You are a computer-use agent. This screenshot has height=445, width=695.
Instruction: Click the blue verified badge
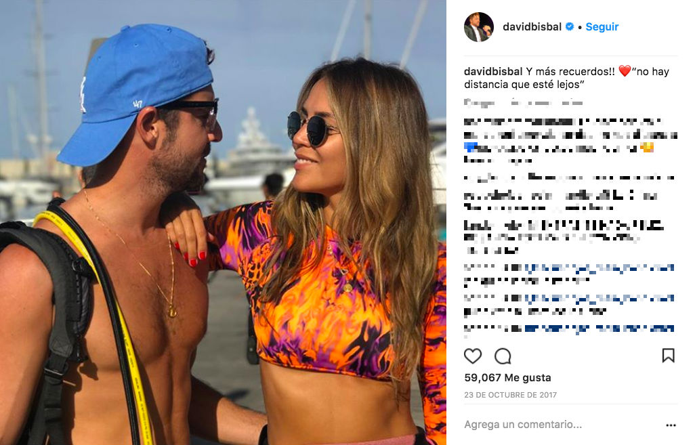coord(570,26)
